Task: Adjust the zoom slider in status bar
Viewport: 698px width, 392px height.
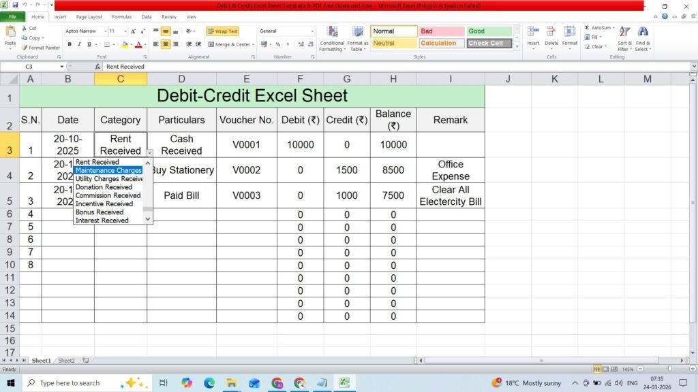Action: click(x=669, y=369)
